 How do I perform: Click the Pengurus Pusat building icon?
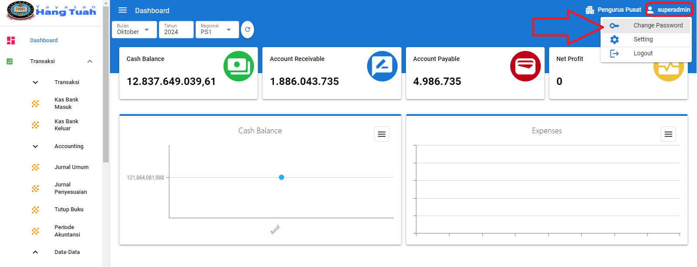pyautogui.click(x=590, y=10)
